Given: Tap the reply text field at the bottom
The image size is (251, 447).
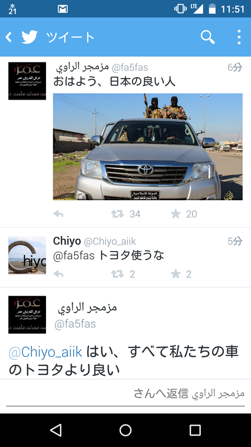Looking at the screenshot, I should coord(125,395).
